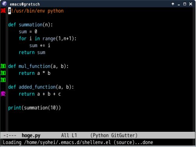The height and width of the screenshot is (147, 196).
Task: Click the 'print(summation(10))' line
Action: (34, 108)
